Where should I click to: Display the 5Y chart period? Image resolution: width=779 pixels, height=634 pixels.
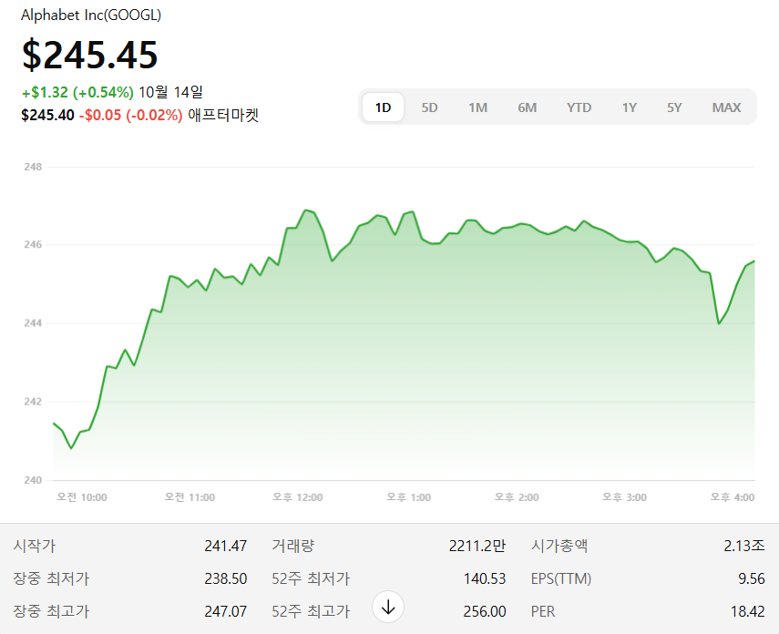tap(673, 107)
